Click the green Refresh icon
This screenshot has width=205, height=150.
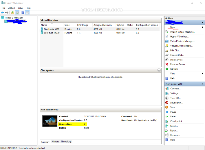pos(167,69)
